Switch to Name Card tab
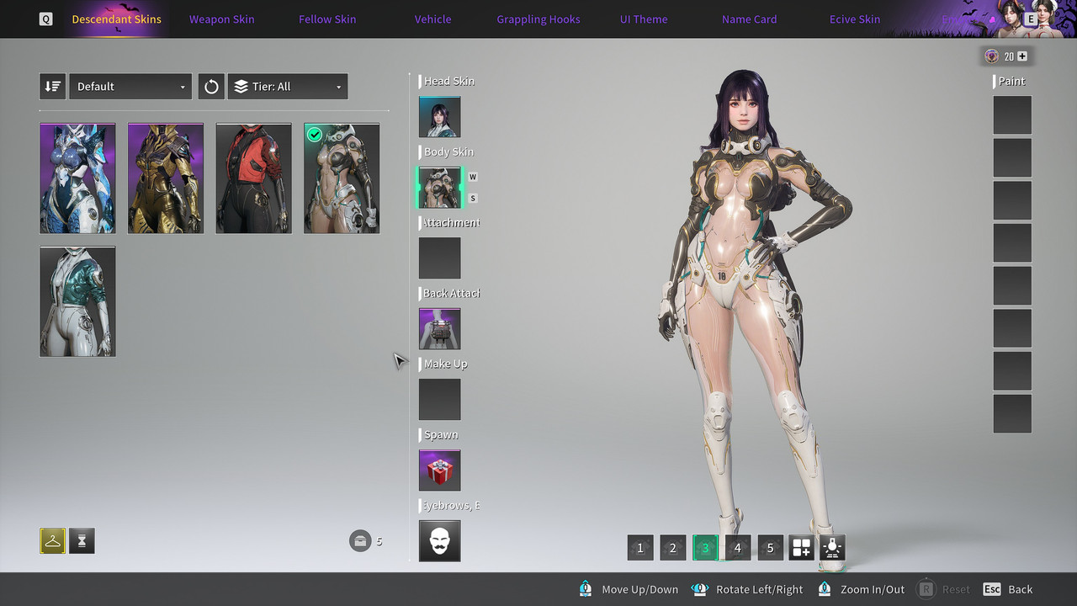The image size is (1077, 606). tap(749, 19)
